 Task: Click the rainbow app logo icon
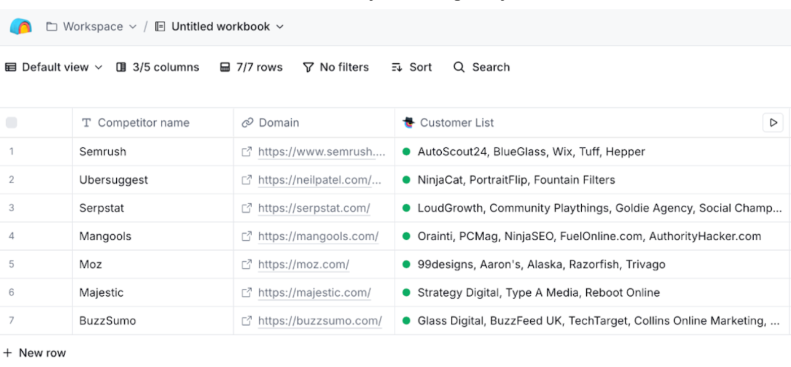pos(21,27)
